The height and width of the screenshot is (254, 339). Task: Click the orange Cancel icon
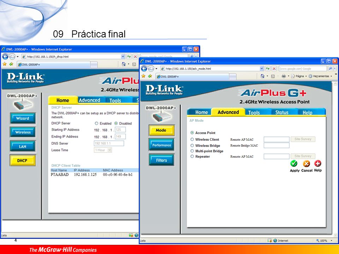click(307, 163)
